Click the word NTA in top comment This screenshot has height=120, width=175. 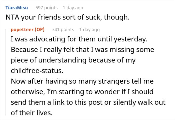coord(12,17)
